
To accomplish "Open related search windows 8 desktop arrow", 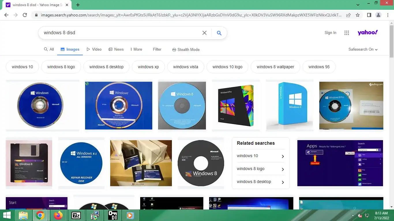I will pos(283,182).
